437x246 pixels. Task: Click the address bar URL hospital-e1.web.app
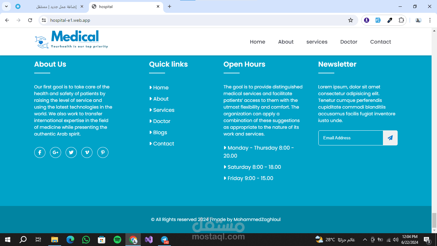tap(70, 20)
